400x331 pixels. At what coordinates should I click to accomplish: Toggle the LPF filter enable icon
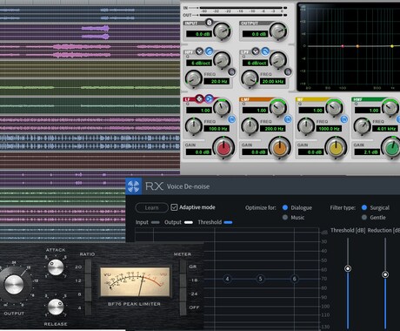(265, 51)
